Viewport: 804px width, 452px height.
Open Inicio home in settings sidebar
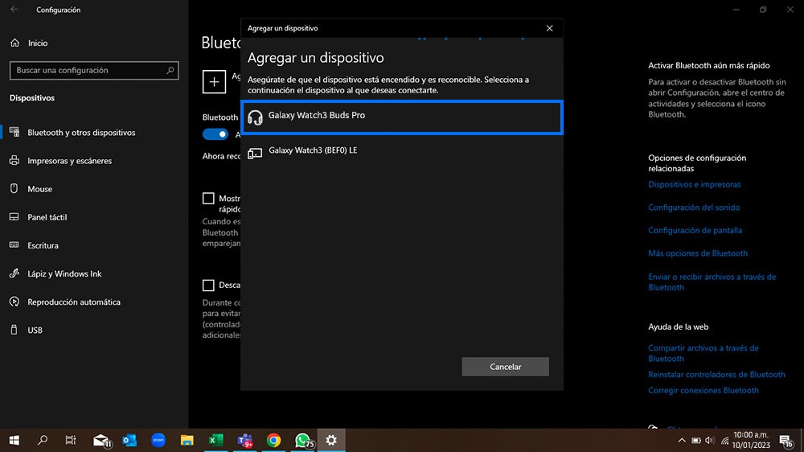click(37, 43)
